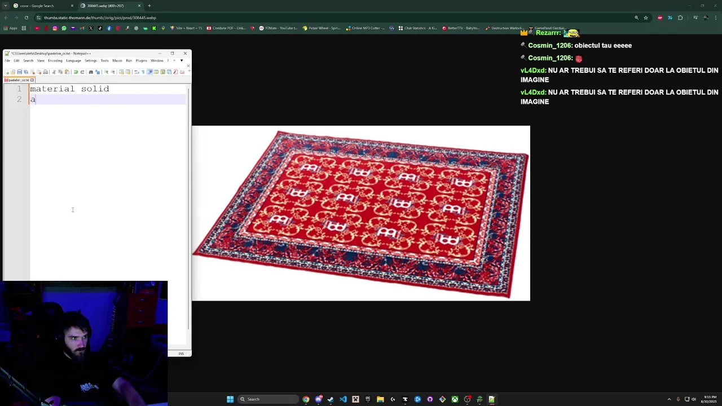Close the pastebin_cc.txt tab with its X

pyautogui.click(x=32, y=80)
